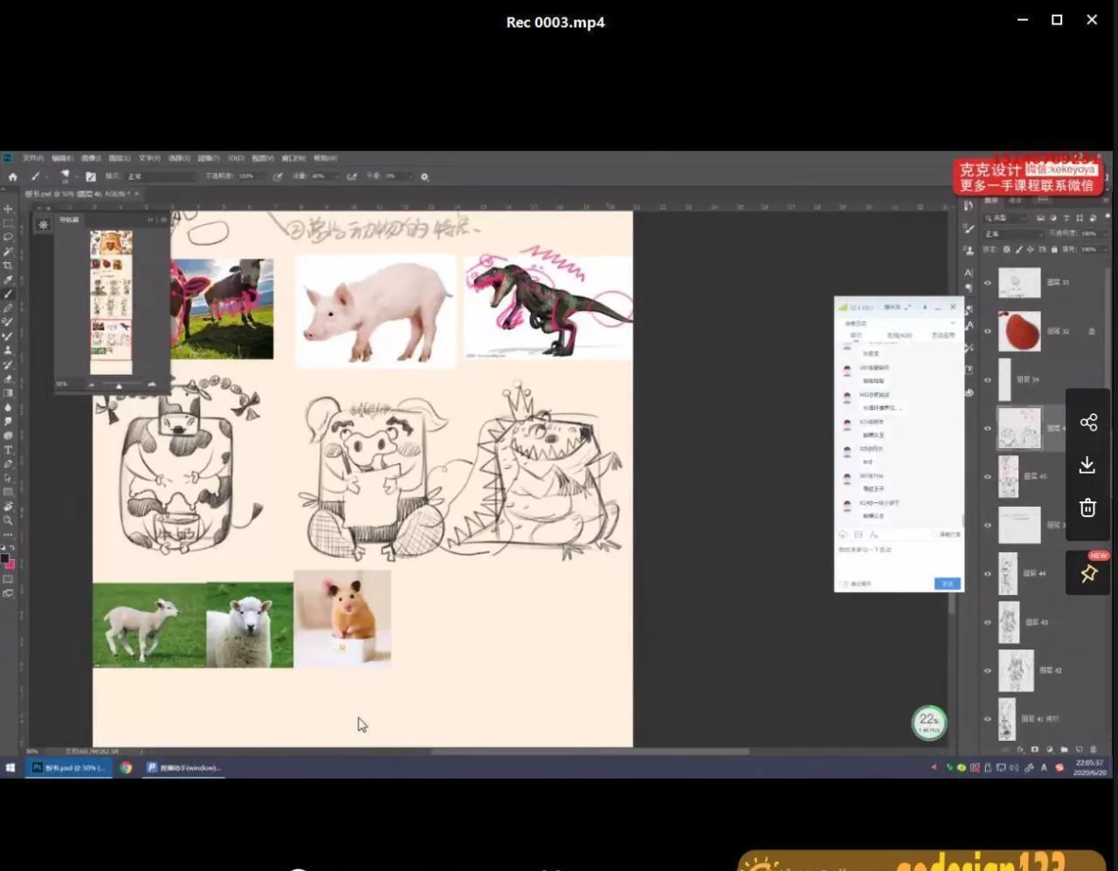Click the share icon in the video overlay
Image resolution: width=1118 pixels, height=871 pixels.
click(1087, 423)
